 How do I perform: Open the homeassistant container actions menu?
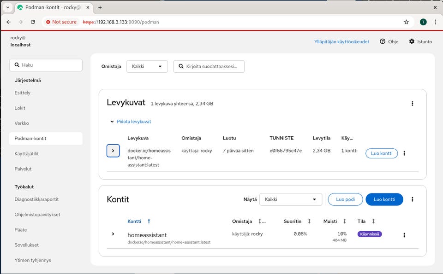coord(404,235)
